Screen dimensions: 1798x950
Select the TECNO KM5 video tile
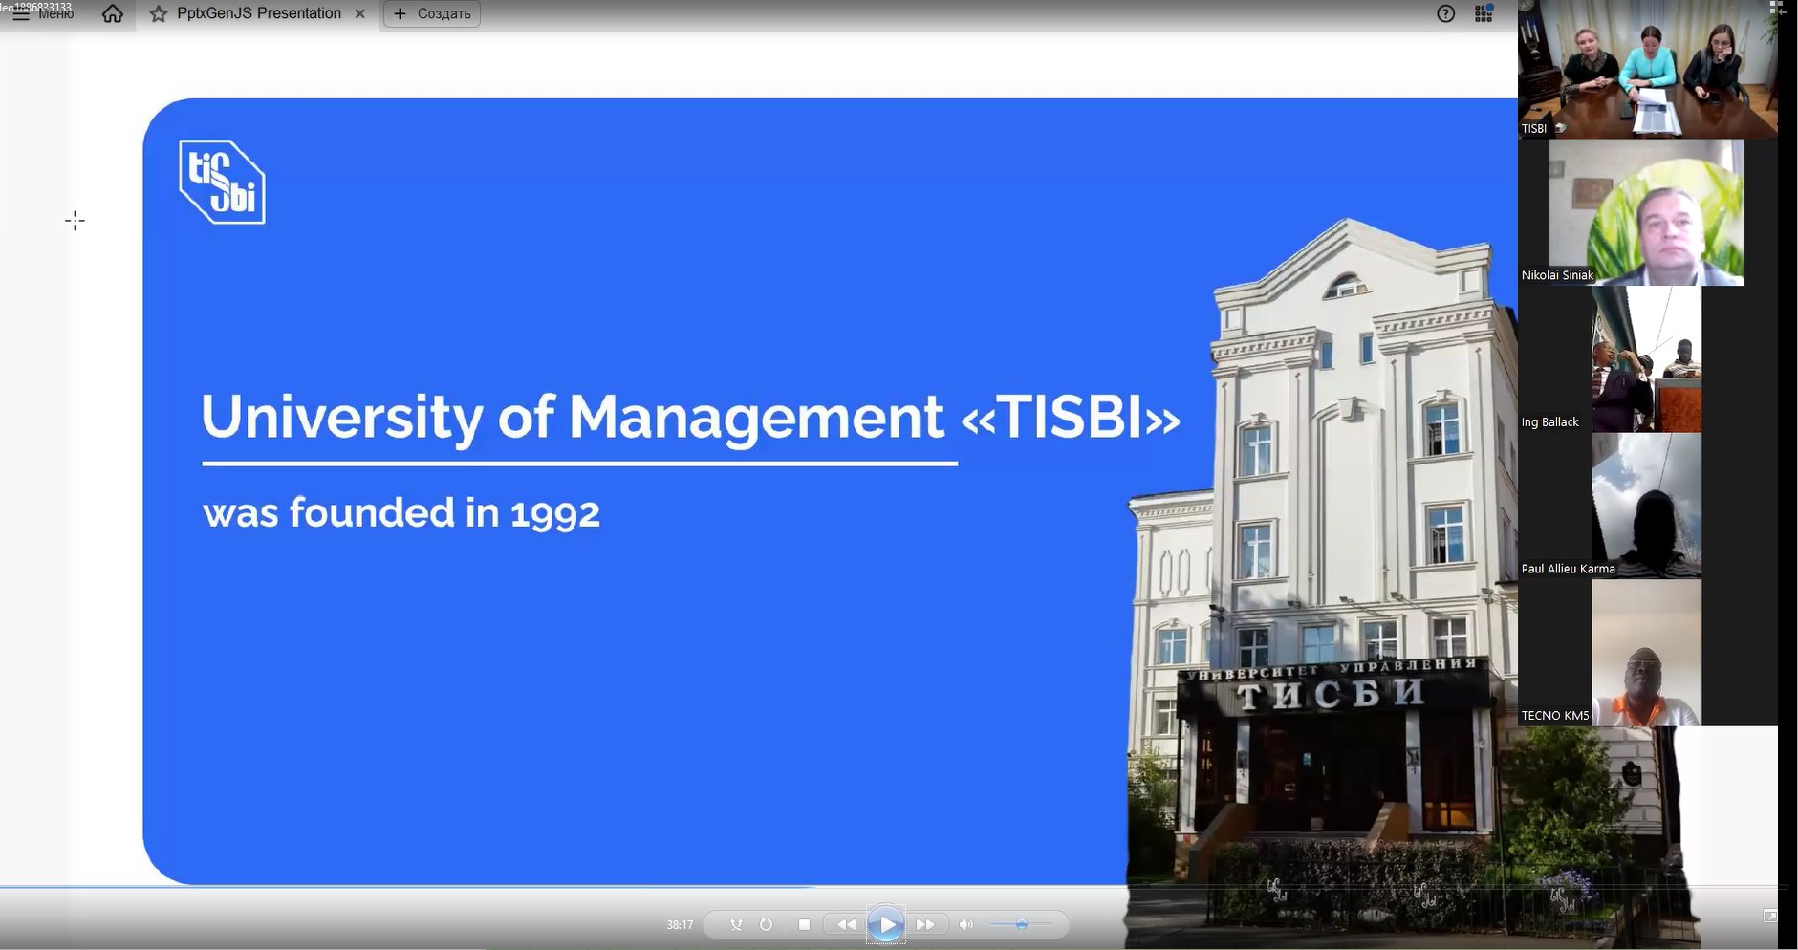pyautogui.click(x=1646, y=654)
